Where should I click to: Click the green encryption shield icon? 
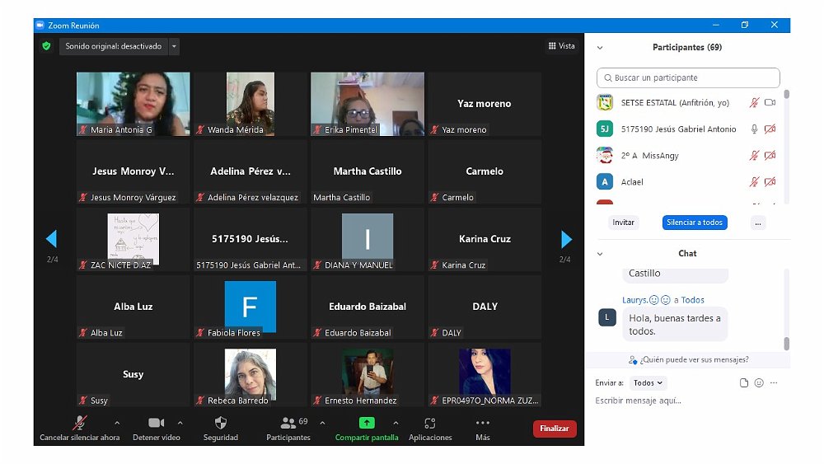click(47, 46)
